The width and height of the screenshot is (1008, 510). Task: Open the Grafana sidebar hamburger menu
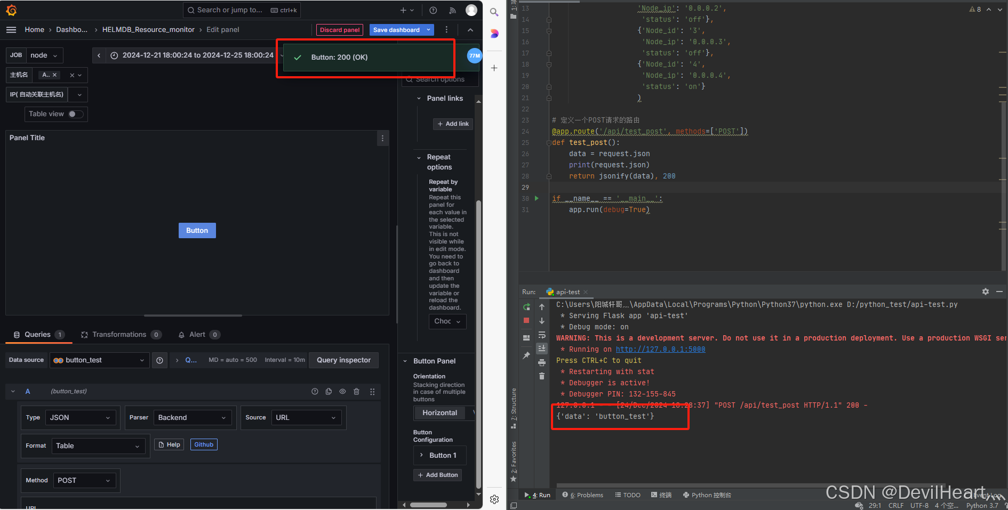[x=11, y=30]
